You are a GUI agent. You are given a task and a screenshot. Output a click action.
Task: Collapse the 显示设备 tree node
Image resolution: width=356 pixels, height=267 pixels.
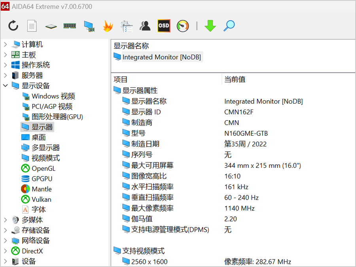(x=6, y=85)
